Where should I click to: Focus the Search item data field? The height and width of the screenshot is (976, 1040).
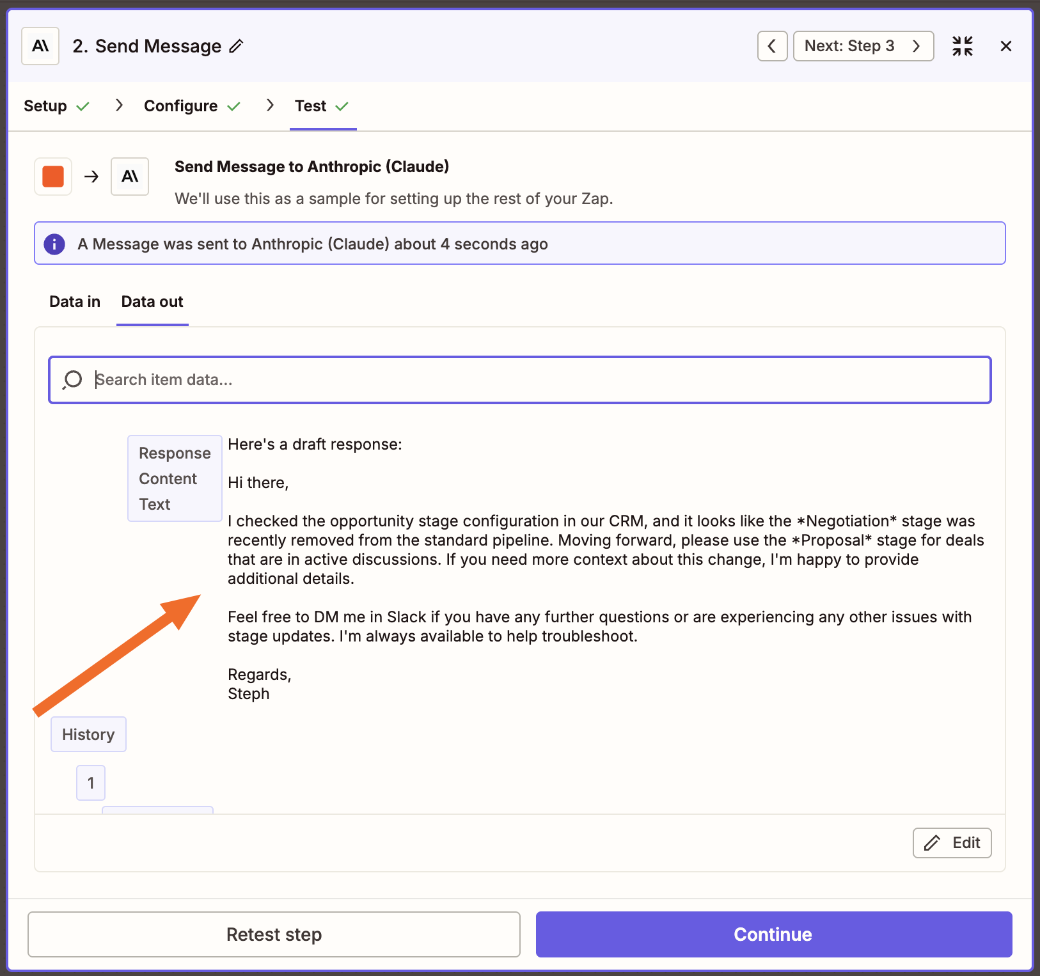pyautogui.click(x=520, y=380)
